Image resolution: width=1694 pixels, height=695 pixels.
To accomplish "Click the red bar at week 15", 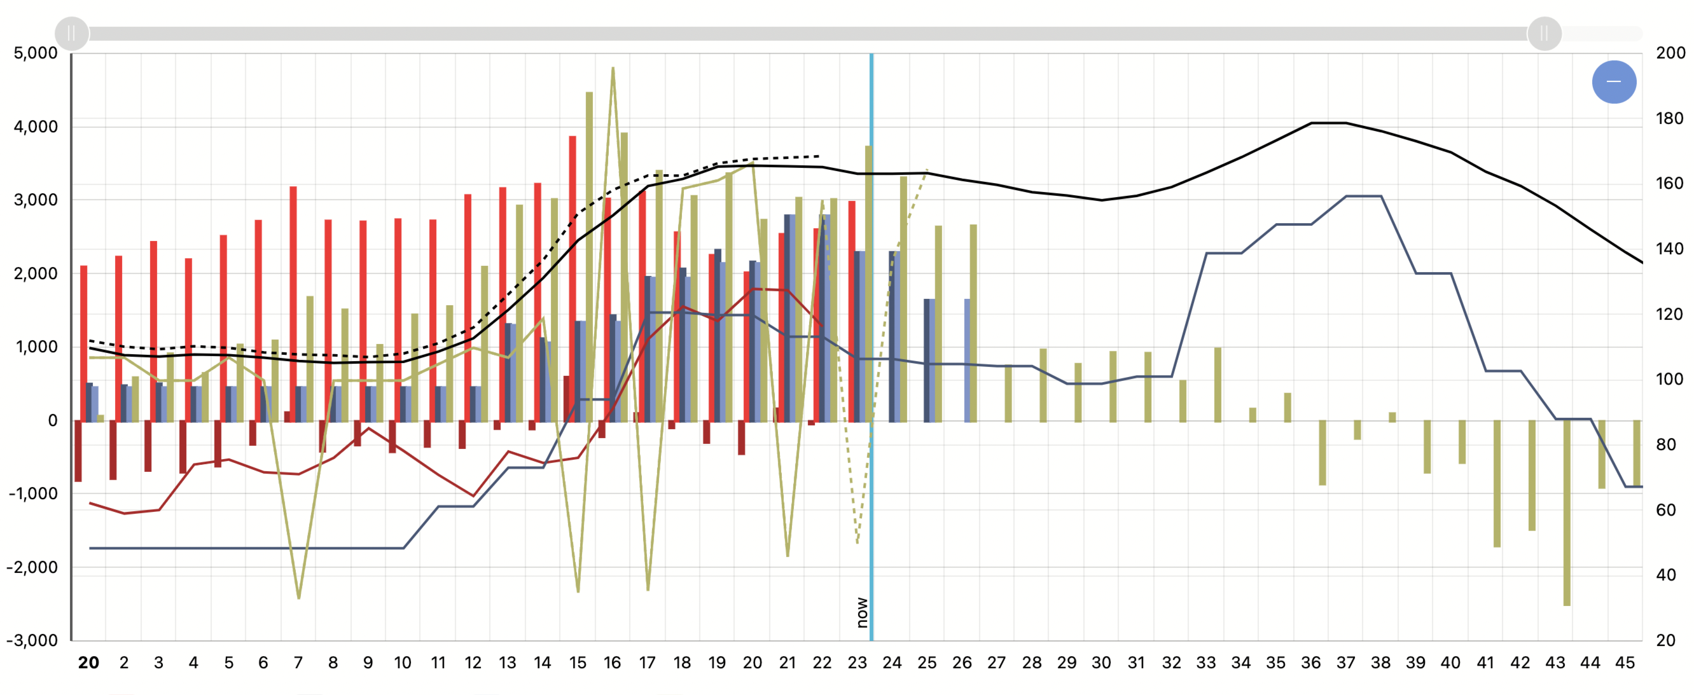I will click(573, 278).
